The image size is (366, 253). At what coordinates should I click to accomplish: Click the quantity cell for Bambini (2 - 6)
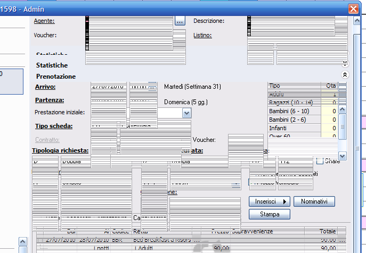(x=329, y=120)
